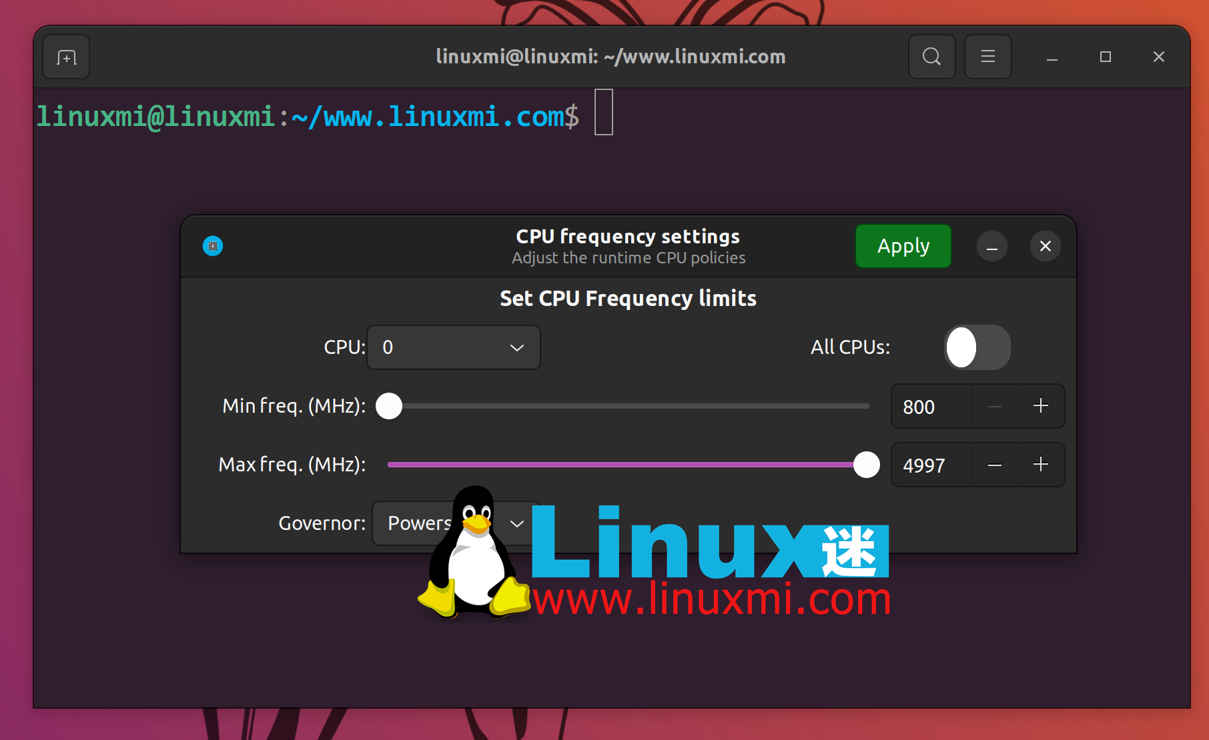
Task: Open the CPU selection dropdown
Action: point(454,347)
